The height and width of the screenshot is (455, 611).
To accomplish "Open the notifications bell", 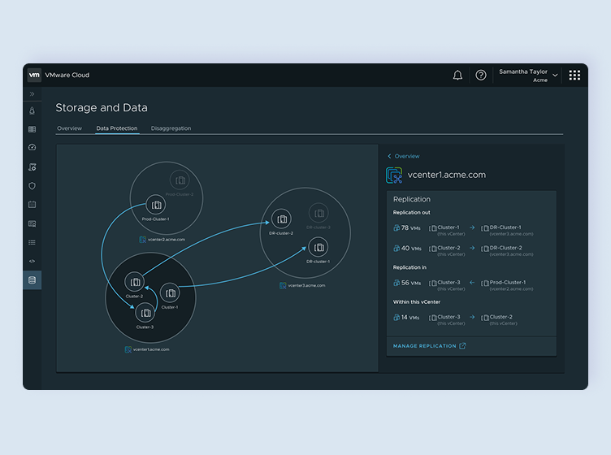I will (x=457, y=75).
